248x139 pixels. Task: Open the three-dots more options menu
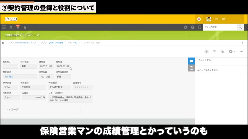tap(241, 52)
